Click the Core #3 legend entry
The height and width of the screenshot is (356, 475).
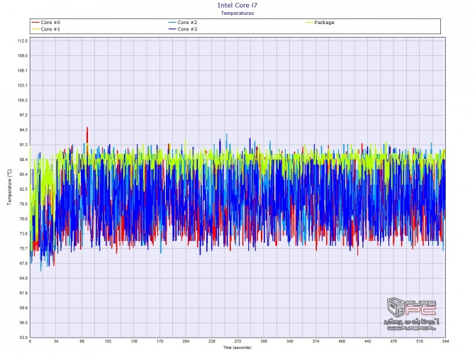point(183,29)
